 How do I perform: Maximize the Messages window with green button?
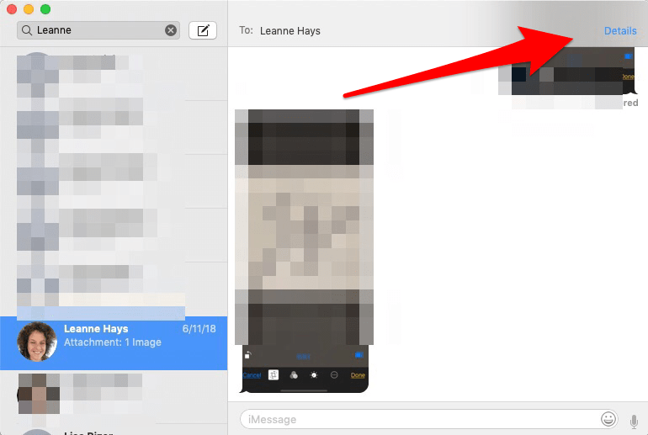[x=45, y=9]
